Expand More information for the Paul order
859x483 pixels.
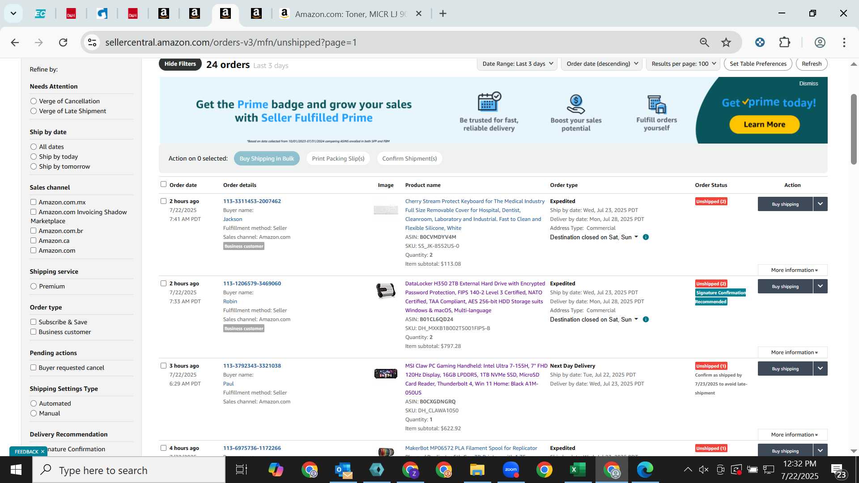coord(792,435)
